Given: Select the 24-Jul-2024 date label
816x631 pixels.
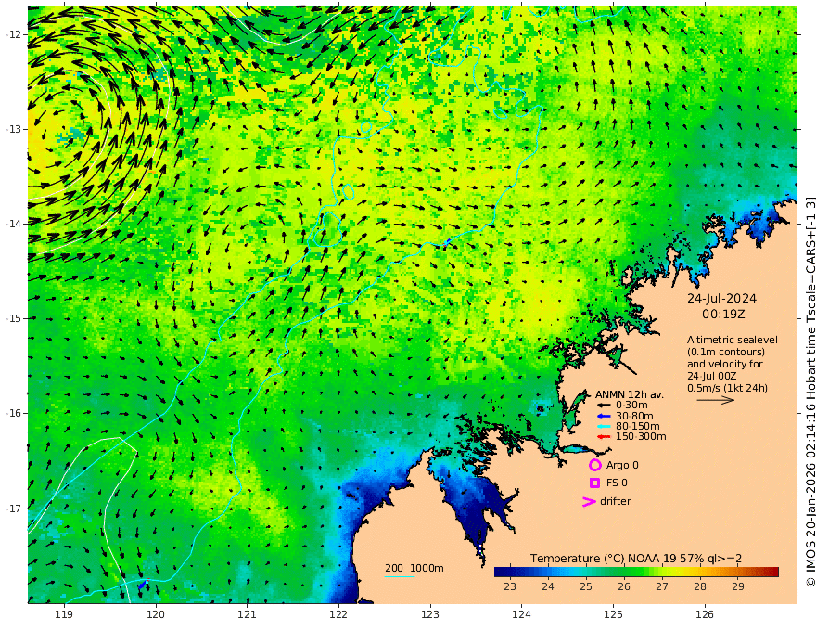Looking at the screenshot, I should [721, 299].
